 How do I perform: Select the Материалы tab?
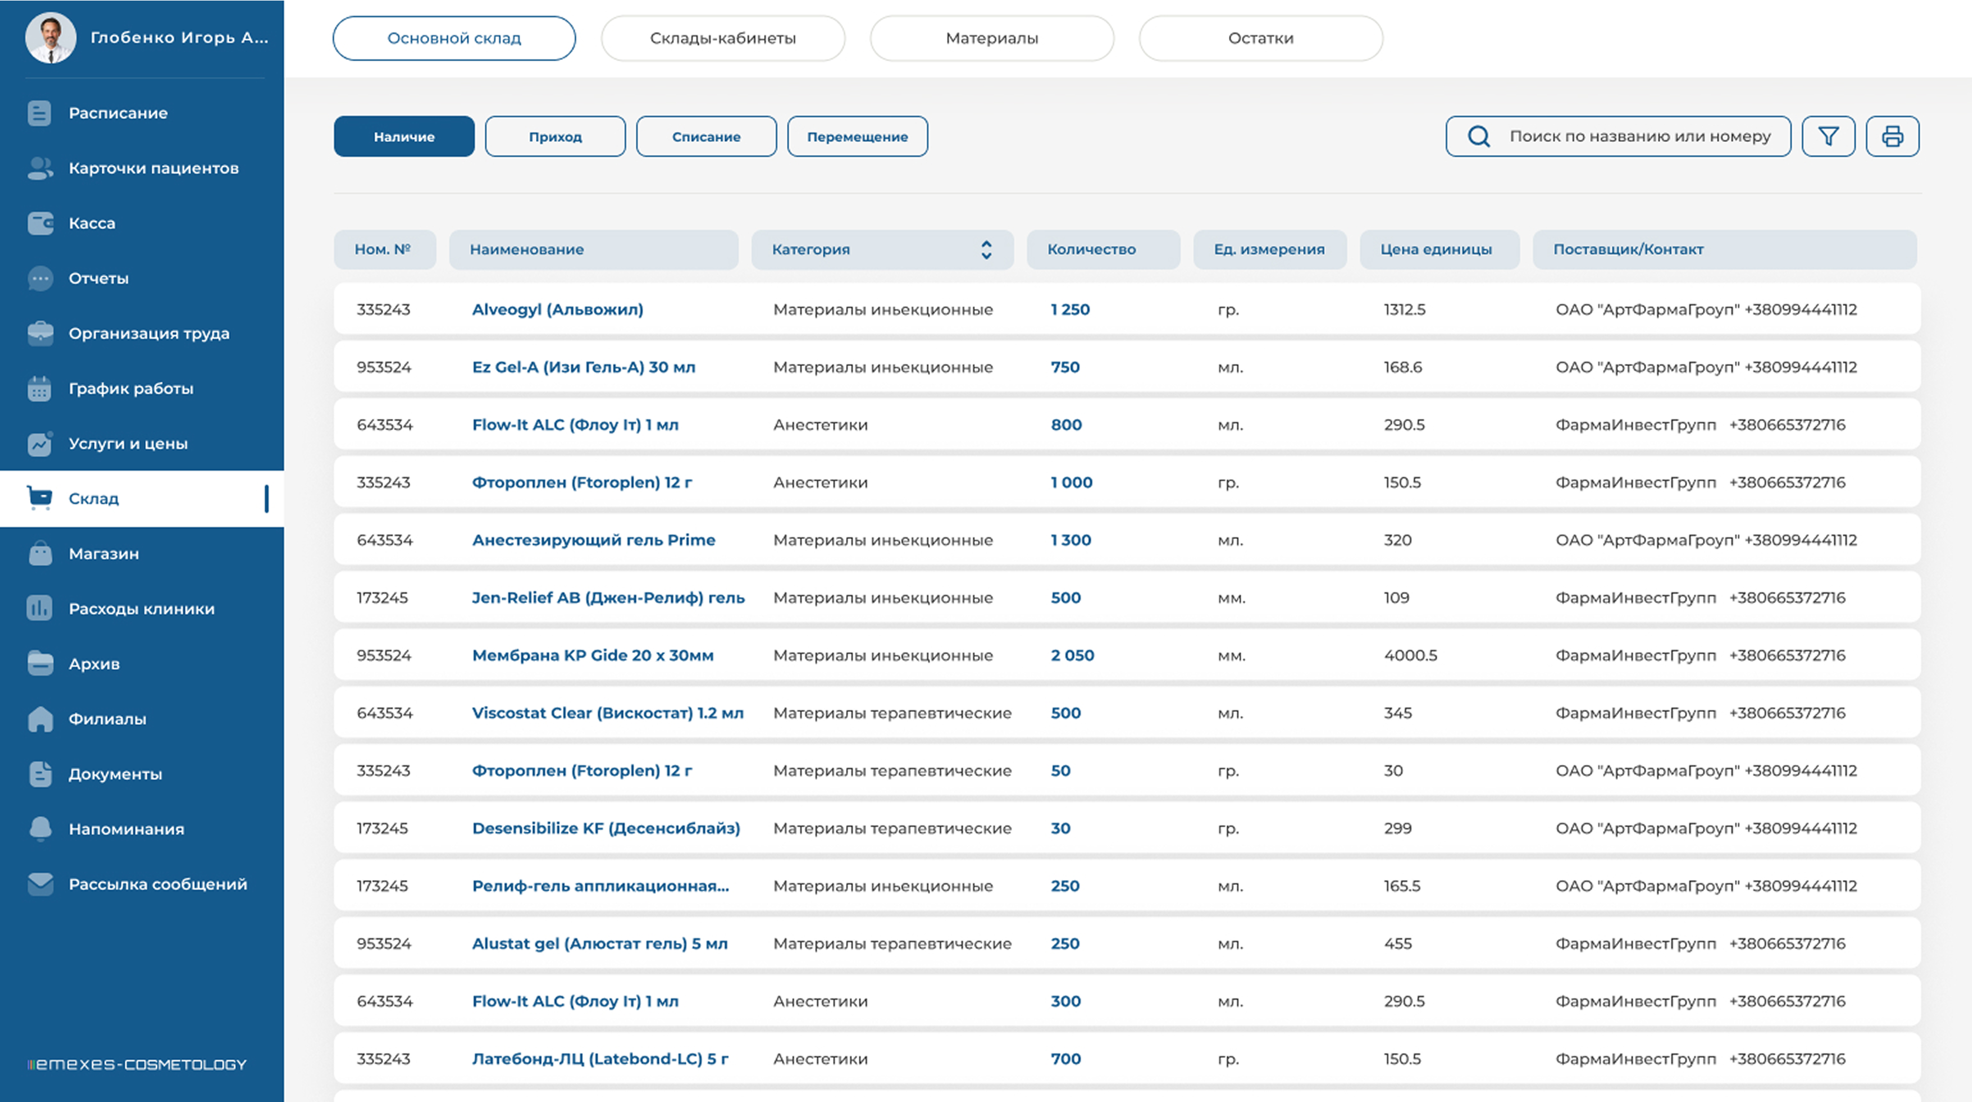pyautogui.click(x=991, y=38)
